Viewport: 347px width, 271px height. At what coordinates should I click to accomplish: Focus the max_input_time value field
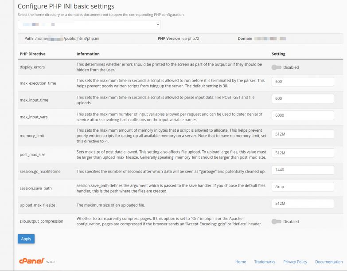coord(302,98)
